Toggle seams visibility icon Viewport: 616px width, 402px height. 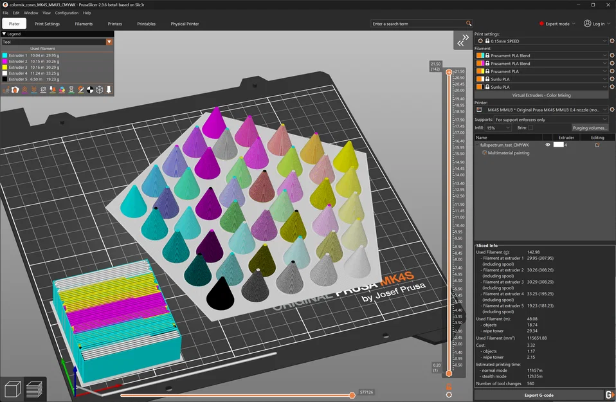point(43,90)
